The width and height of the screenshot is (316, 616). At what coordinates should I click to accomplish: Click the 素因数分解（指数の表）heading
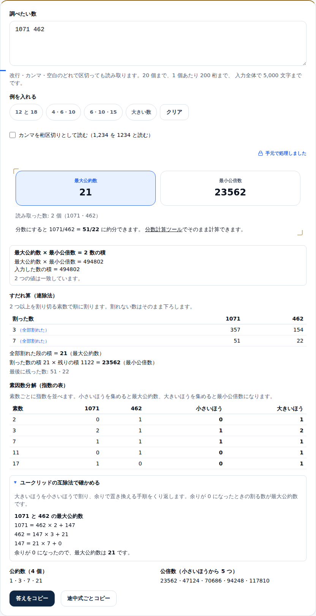click(x=38, y=386)
